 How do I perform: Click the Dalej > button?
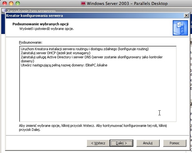(x=122, y=143)
